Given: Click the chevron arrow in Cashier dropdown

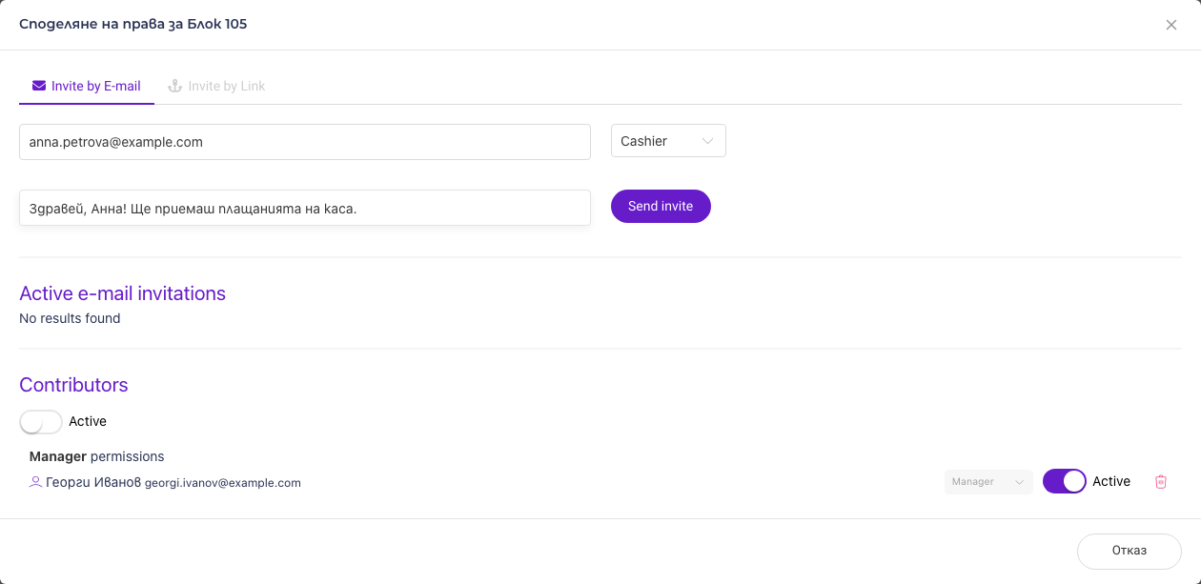Looking at the screenshot, I should point(707,141).
